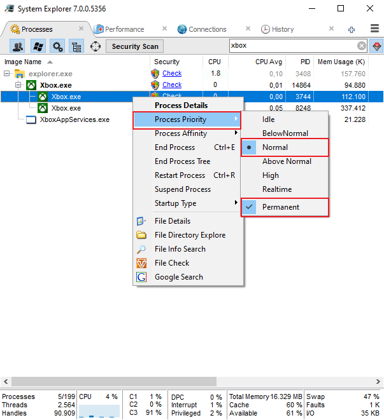
Task: Click the File Info Search magnifier icon
Action: [141, 249]
